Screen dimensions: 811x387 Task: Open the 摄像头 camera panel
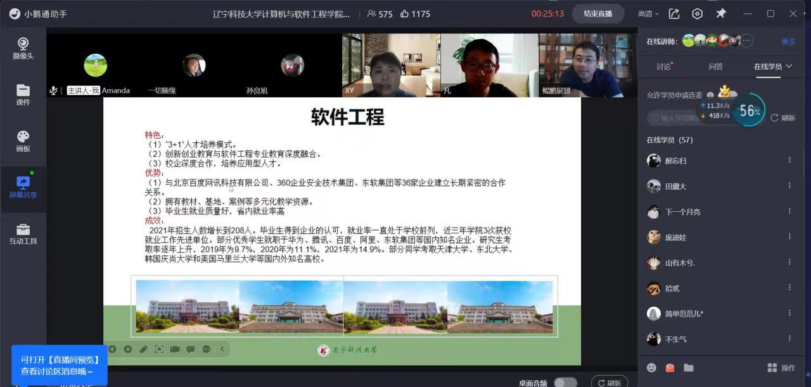point(23,48)
